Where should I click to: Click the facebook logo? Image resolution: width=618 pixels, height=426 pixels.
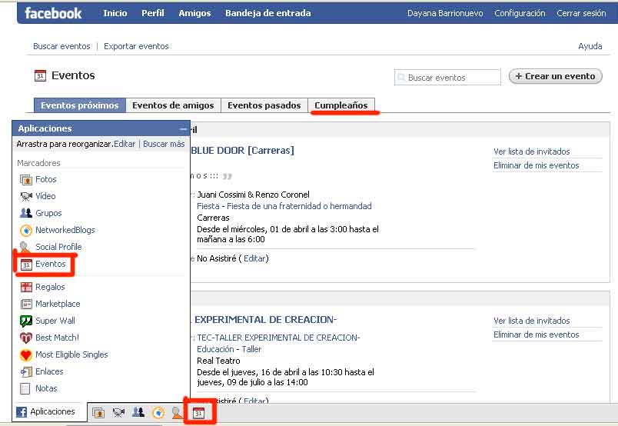click(53, 13)
